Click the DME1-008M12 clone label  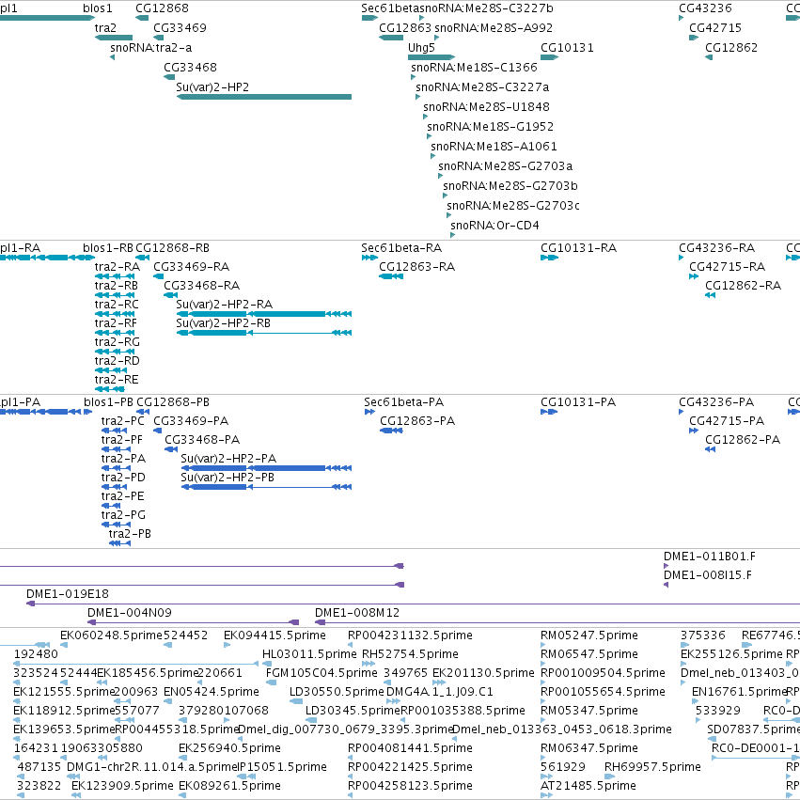[x=357, y=613]
